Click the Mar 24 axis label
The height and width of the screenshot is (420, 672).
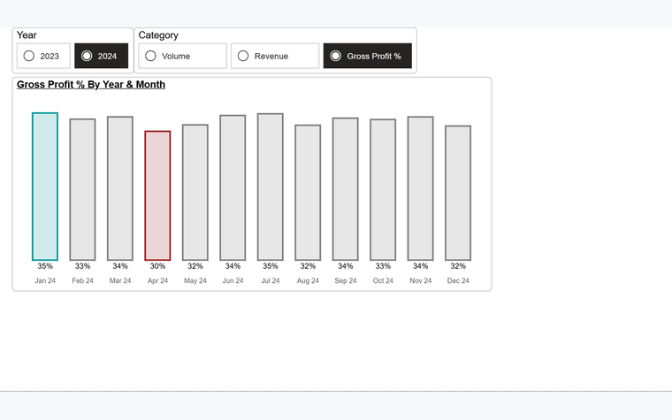tap(120, 280)
